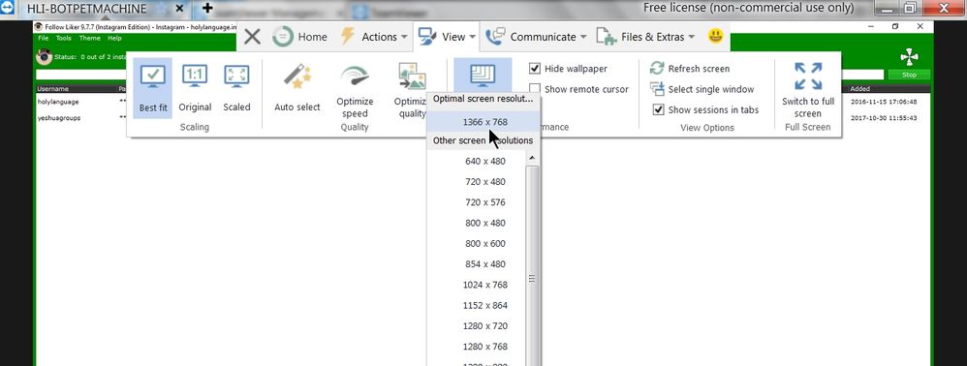This screenshot has height=366, width=967.
Task: Click the smiley feedback icon
Action: point(715,37)
